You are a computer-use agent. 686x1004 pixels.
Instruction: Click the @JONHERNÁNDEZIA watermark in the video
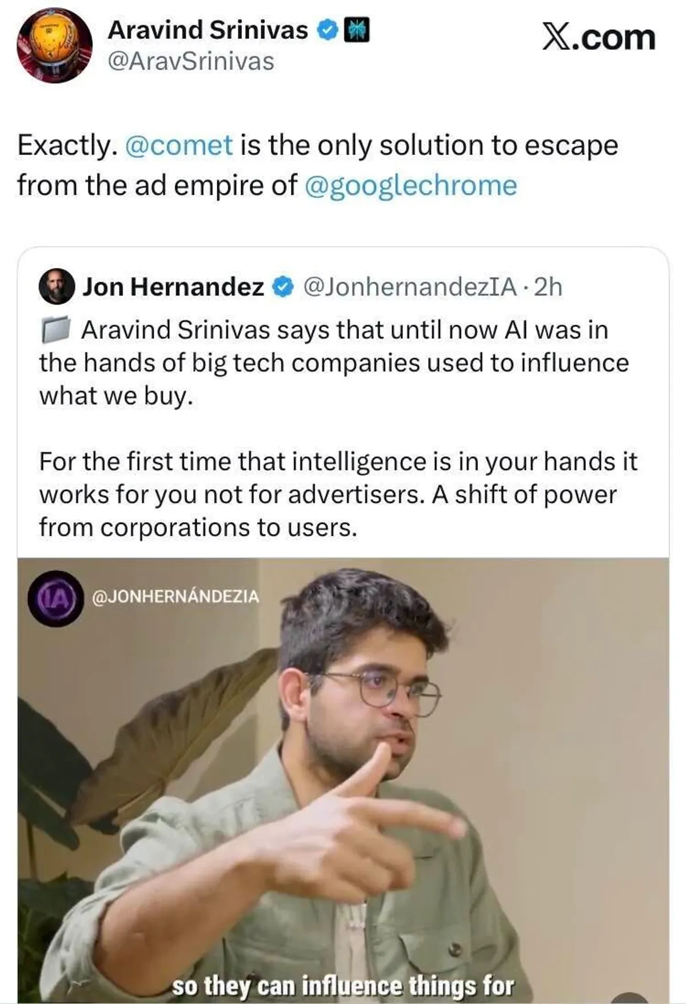[176, 597]
